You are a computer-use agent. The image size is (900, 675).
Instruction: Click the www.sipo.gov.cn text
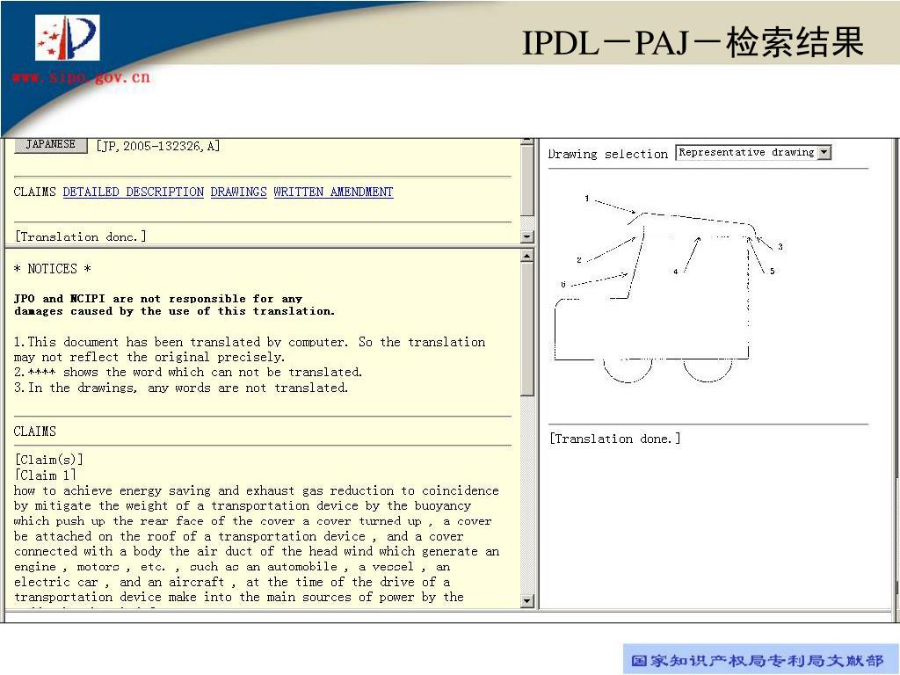click(x=81, y=77)
